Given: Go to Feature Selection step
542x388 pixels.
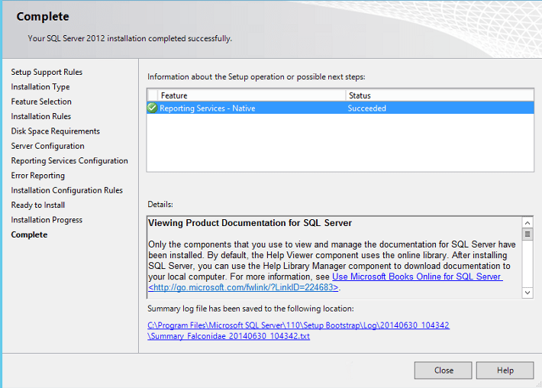Looking at the screenshot, I should pyautogui.click(x=41, y=102).
